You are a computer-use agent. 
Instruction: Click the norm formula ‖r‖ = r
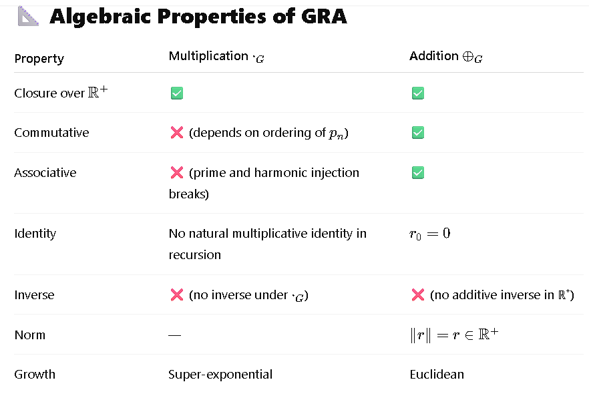454,335
